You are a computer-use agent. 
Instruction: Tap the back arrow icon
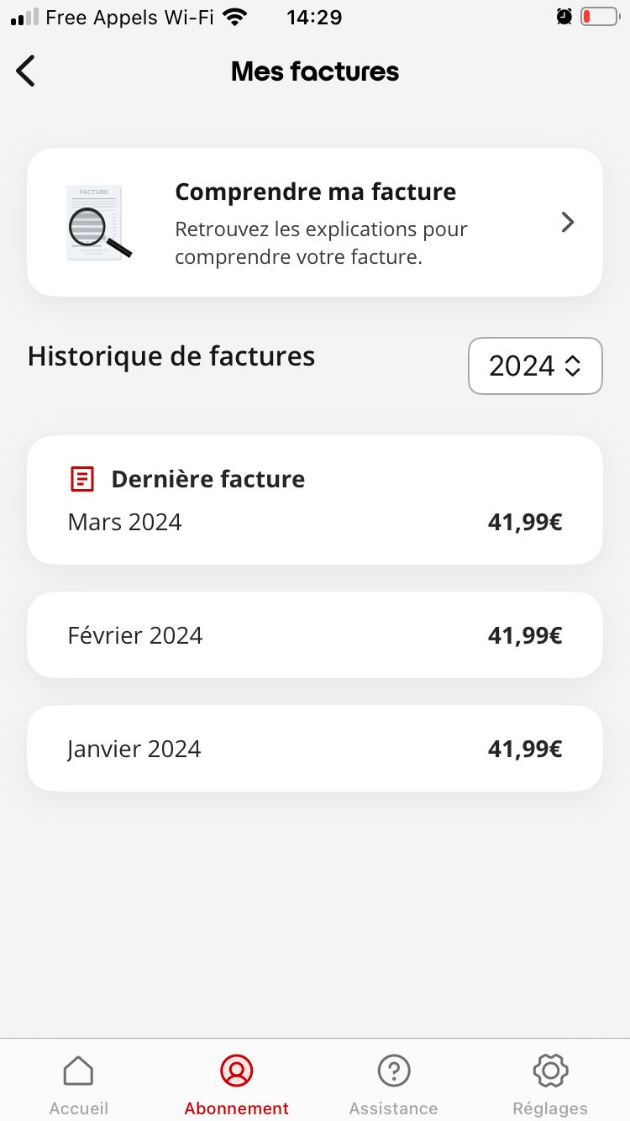click(x=26, y=71)
